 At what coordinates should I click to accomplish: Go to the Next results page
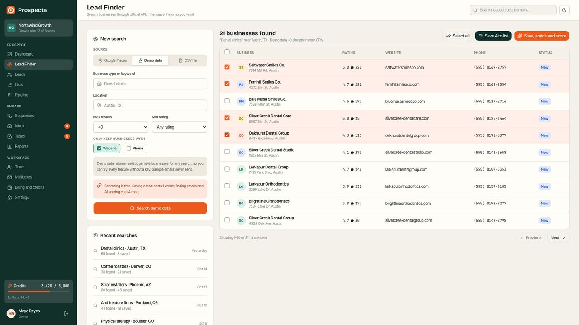tap(558, 238)
